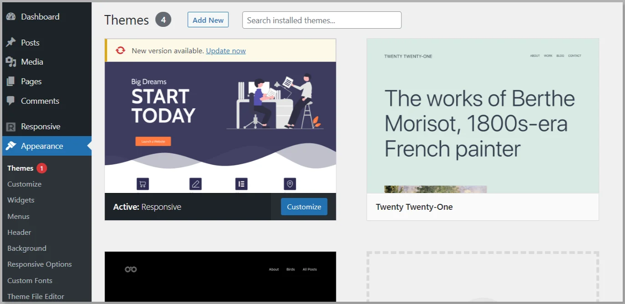Select the Responsive theme screenshot
Viewport: 625px width, 304px height.
click(x=220, y=127)
